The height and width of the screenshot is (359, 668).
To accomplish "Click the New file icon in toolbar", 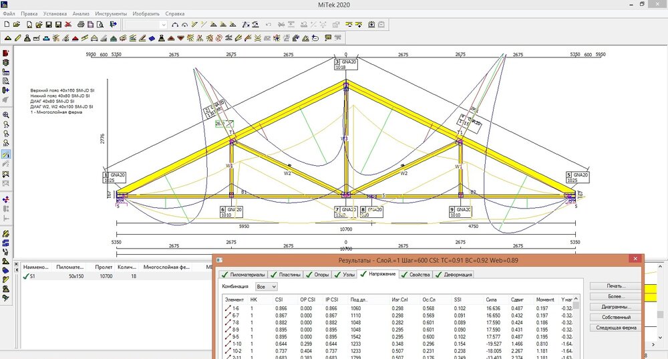I will point(7,25).
